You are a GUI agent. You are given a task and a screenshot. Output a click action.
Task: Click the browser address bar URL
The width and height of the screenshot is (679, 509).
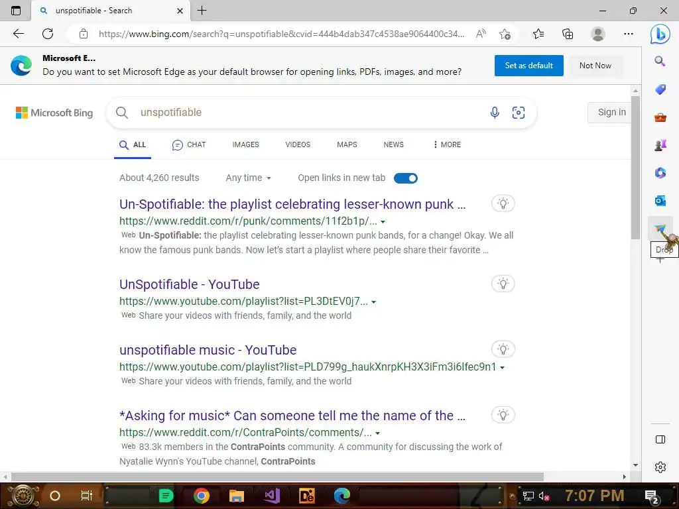coord(281,34)
